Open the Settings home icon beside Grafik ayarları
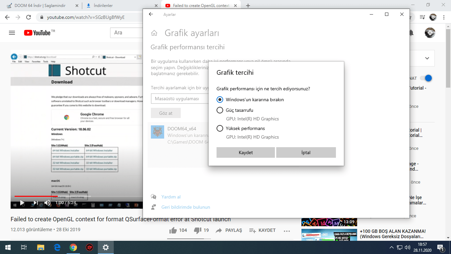Image resolution: width=451 pixels, height=254 pixels. click(x=154, y=33)
